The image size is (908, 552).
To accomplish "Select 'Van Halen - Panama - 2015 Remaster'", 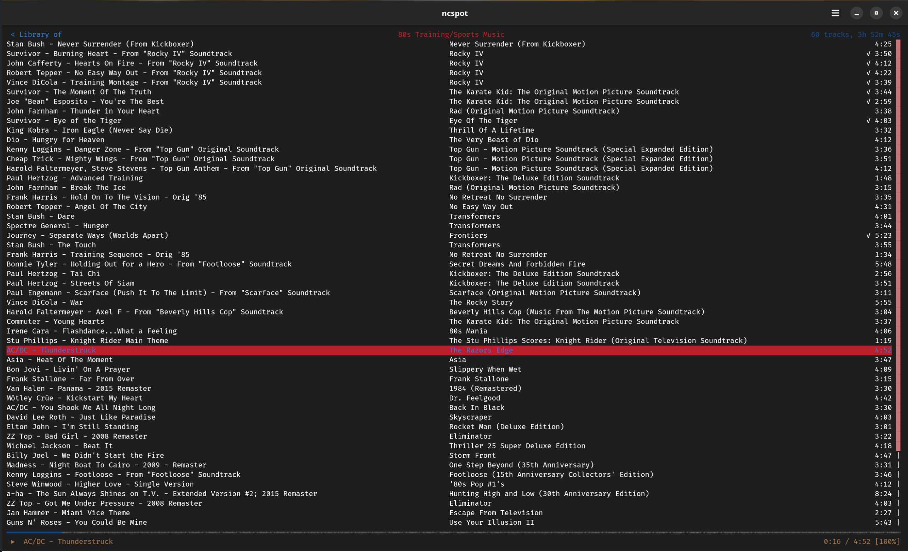I will [x=449, y=389].
